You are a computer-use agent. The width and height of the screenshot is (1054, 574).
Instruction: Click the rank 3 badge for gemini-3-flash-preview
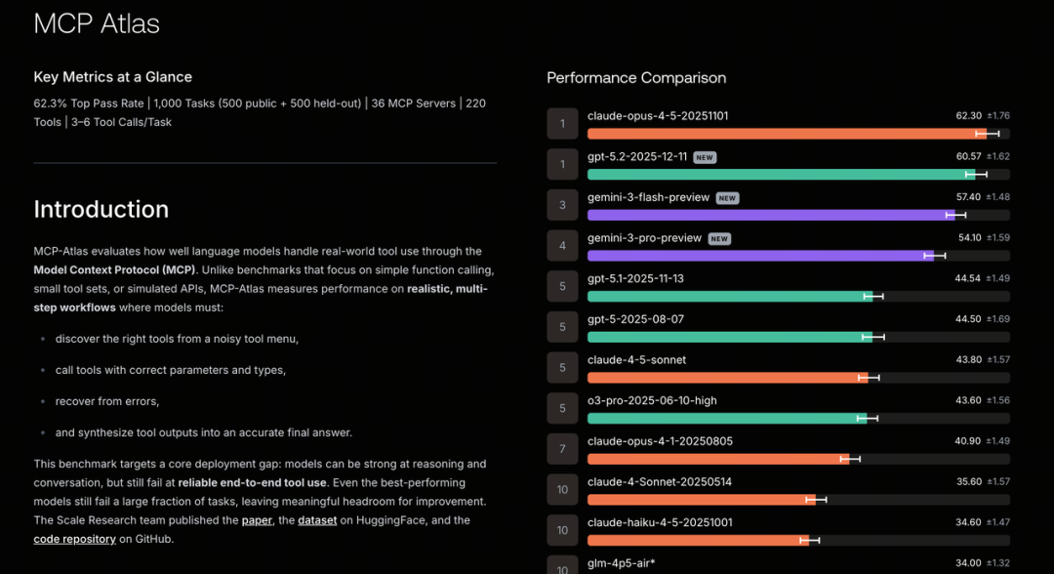562,205
